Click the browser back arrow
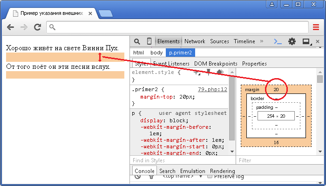The width and height of the screenshot is (326, 186). pos(11,27)
